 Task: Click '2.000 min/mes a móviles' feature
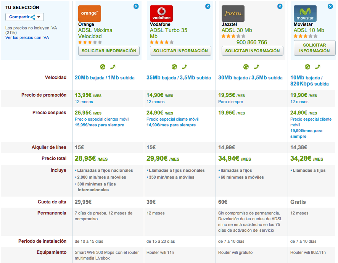coord(101,177)
